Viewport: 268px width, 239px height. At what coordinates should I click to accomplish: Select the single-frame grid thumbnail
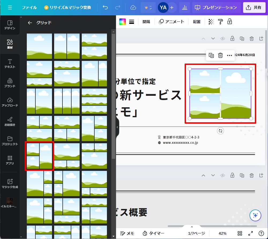click(39, 46)
